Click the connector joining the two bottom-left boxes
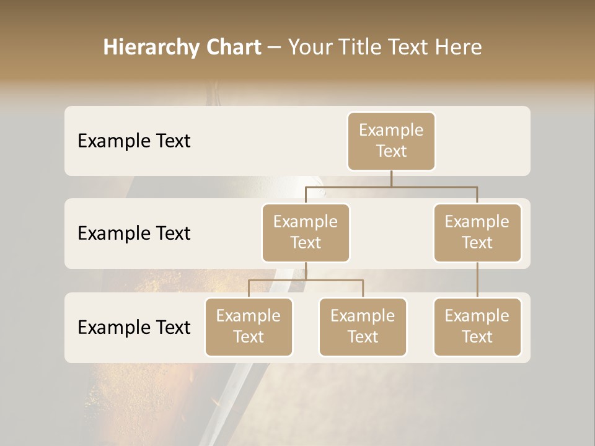 [306, 280]
